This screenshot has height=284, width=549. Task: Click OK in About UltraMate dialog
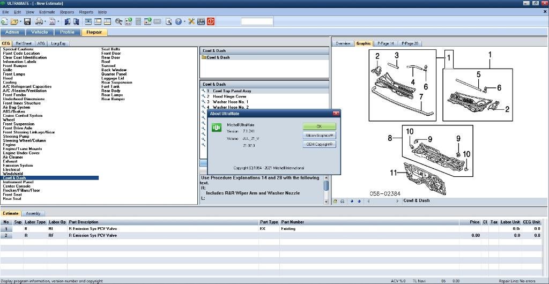(319, 126)
